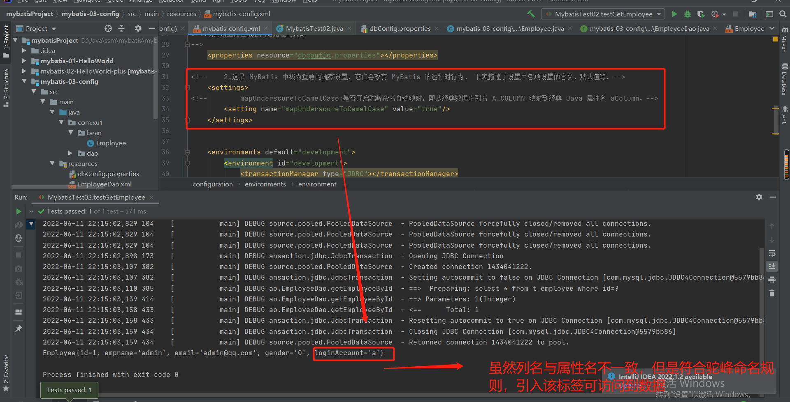Clear console with trash icon
The height and width of the screenshot is (402, 790).
772,293
